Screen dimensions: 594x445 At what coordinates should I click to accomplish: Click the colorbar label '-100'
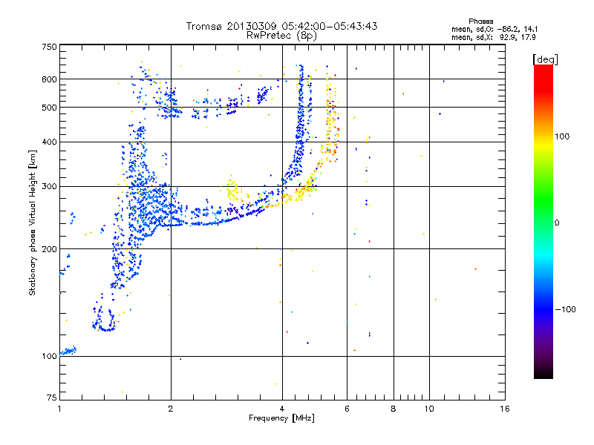click(x=565, y=309)
